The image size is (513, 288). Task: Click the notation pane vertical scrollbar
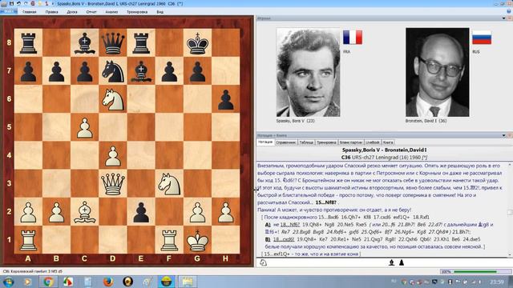coord(510,209)
